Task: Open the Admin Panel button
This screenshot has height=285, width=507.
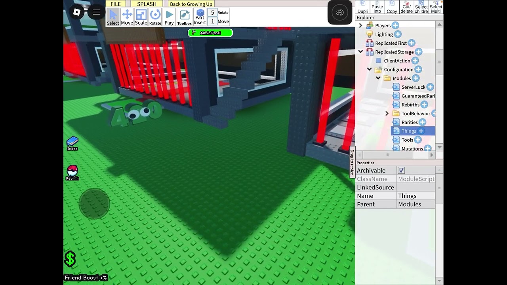Action: tap(210, 33)
